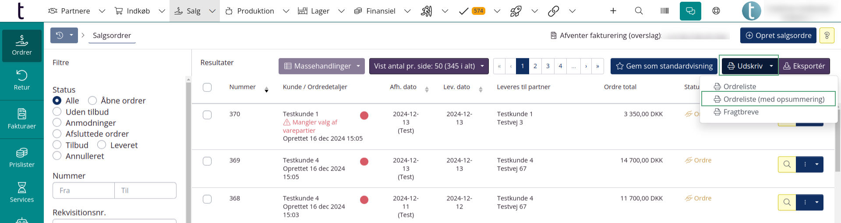
Task: Click red status dot on order 368
Action: (364, 200)
